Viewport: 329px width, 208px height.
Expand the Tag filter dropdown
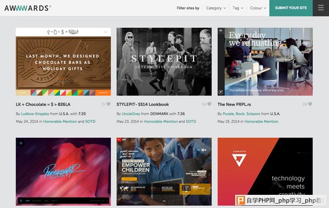238,8
